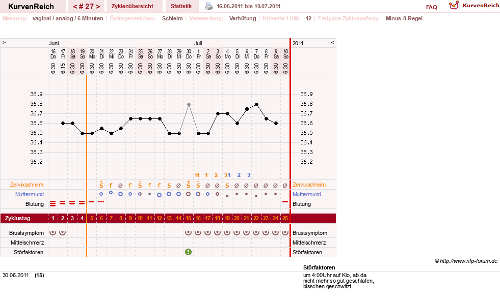Click the heavy bleeding icon on cycle day 1
500x302 pixels.
53,204
